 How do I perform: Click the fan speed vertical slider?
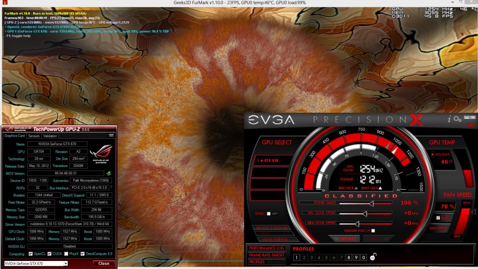(462, 221)
